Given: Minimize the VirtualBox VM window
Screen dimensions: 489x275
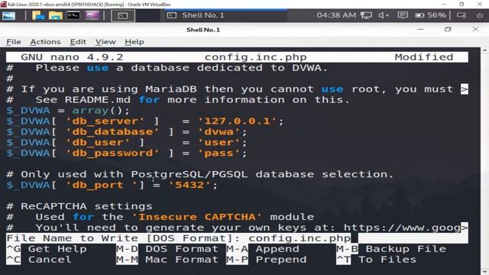Looking at the screenshot, I should click(444, 4).
